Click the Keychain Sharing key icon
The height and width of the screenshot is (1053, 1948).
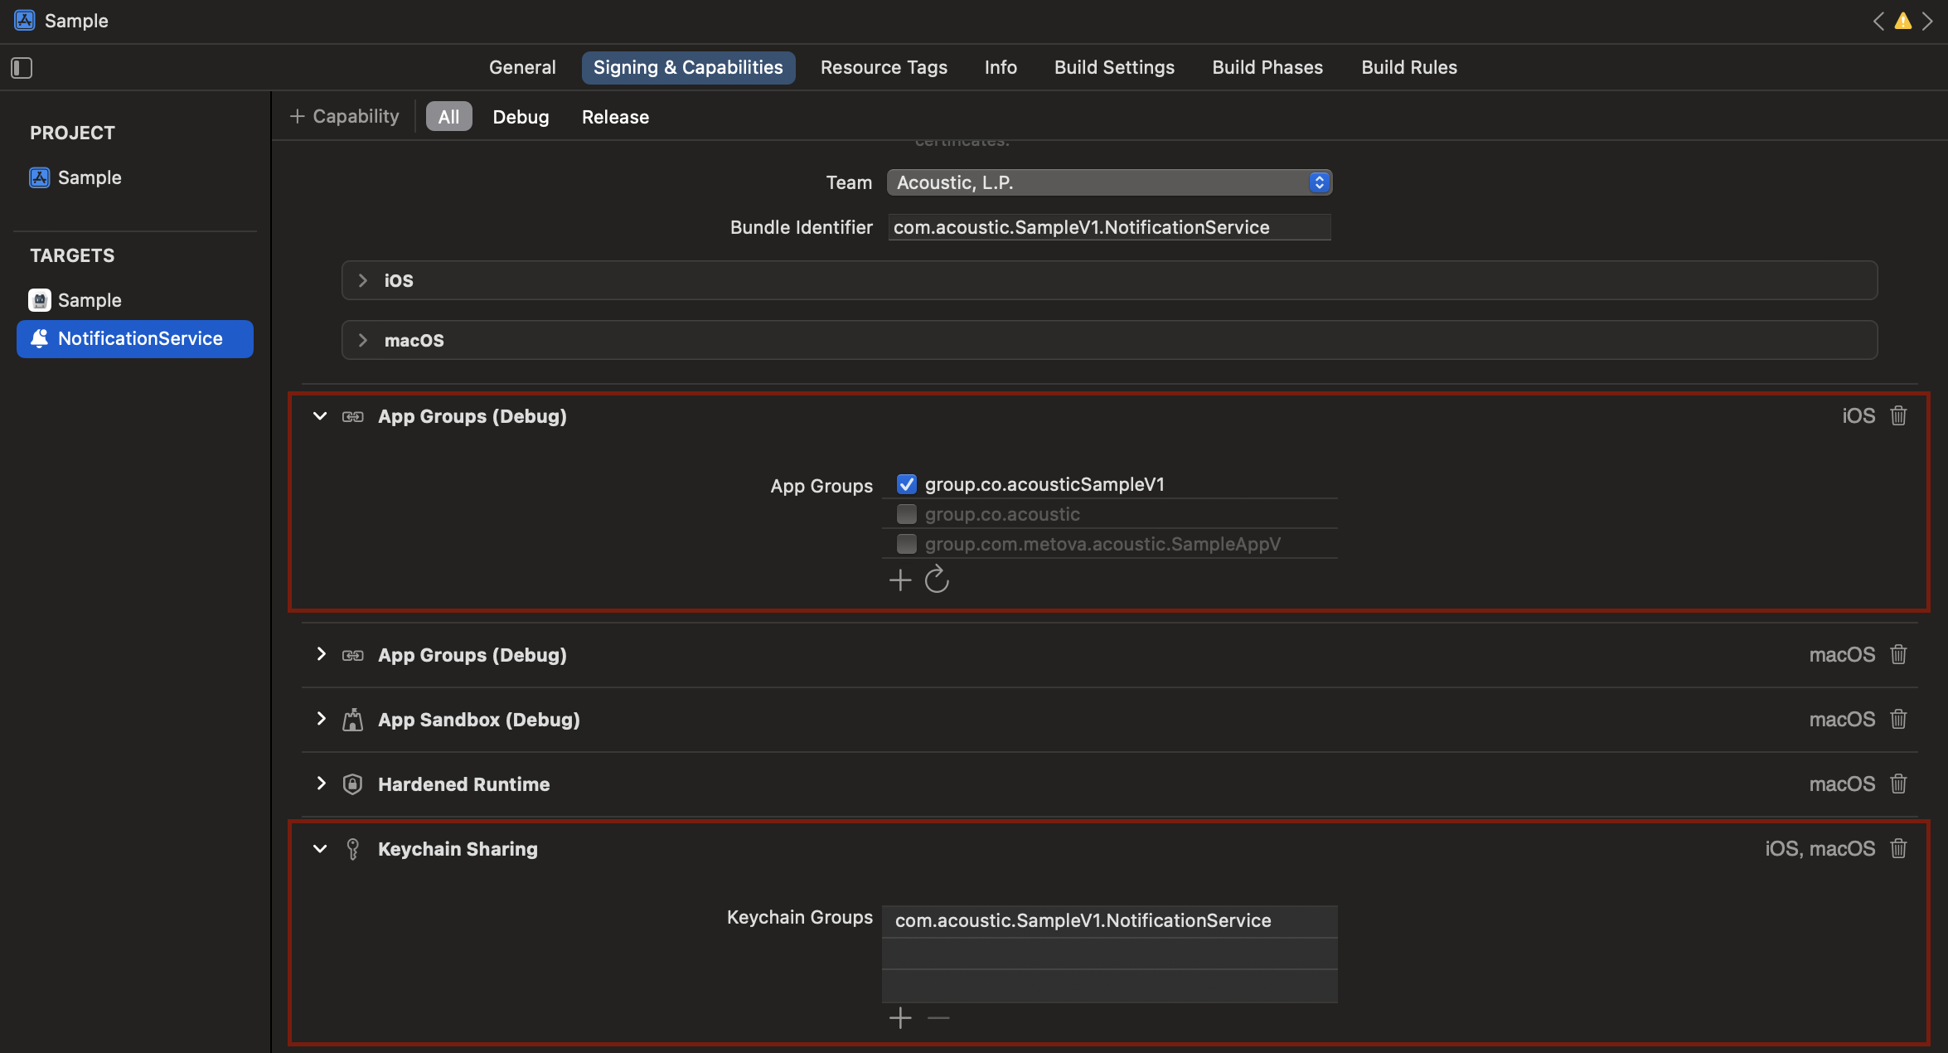pyautogui.click(x=353, y=849)
